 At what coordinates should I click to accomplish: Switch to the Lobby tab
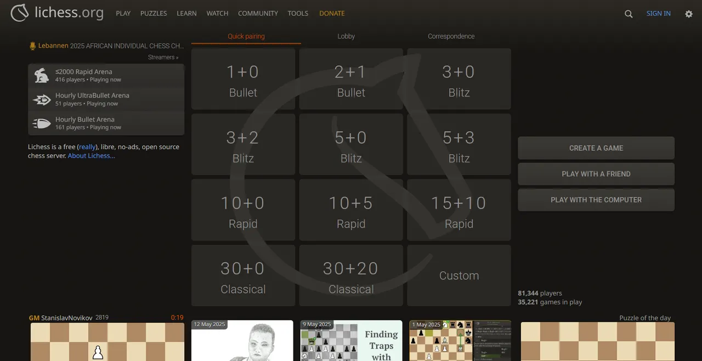click(x=346, y=36)
